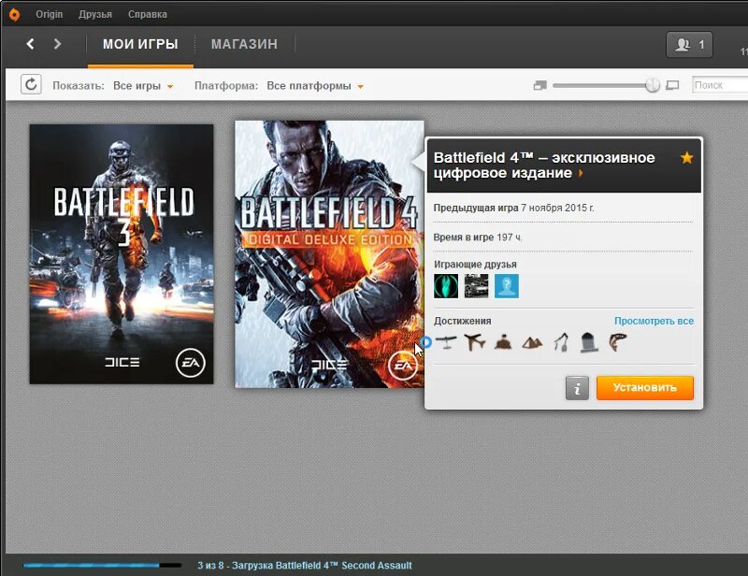Focus the Поиск search field
The image size is (748, 576).
click(x=720, y=85)
